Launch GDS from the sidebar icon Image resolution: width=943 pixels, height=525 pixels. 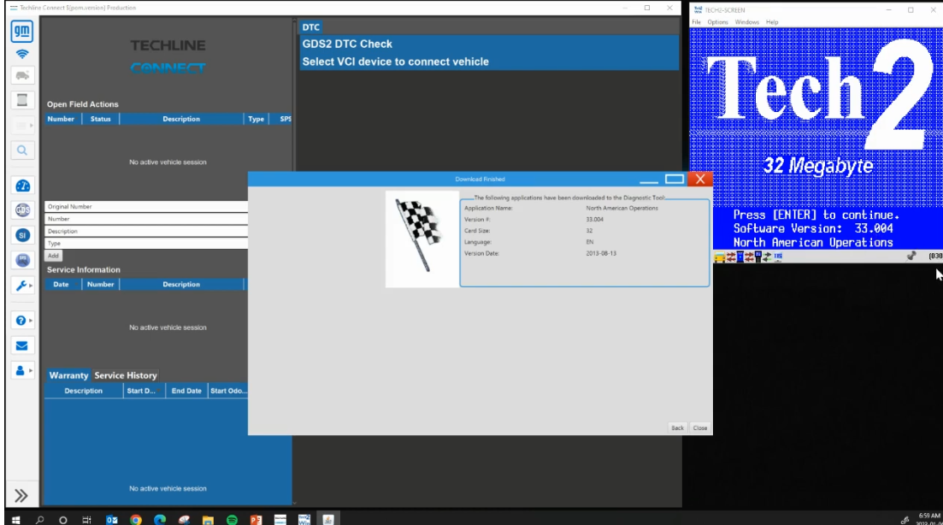[x=22, y=209]
